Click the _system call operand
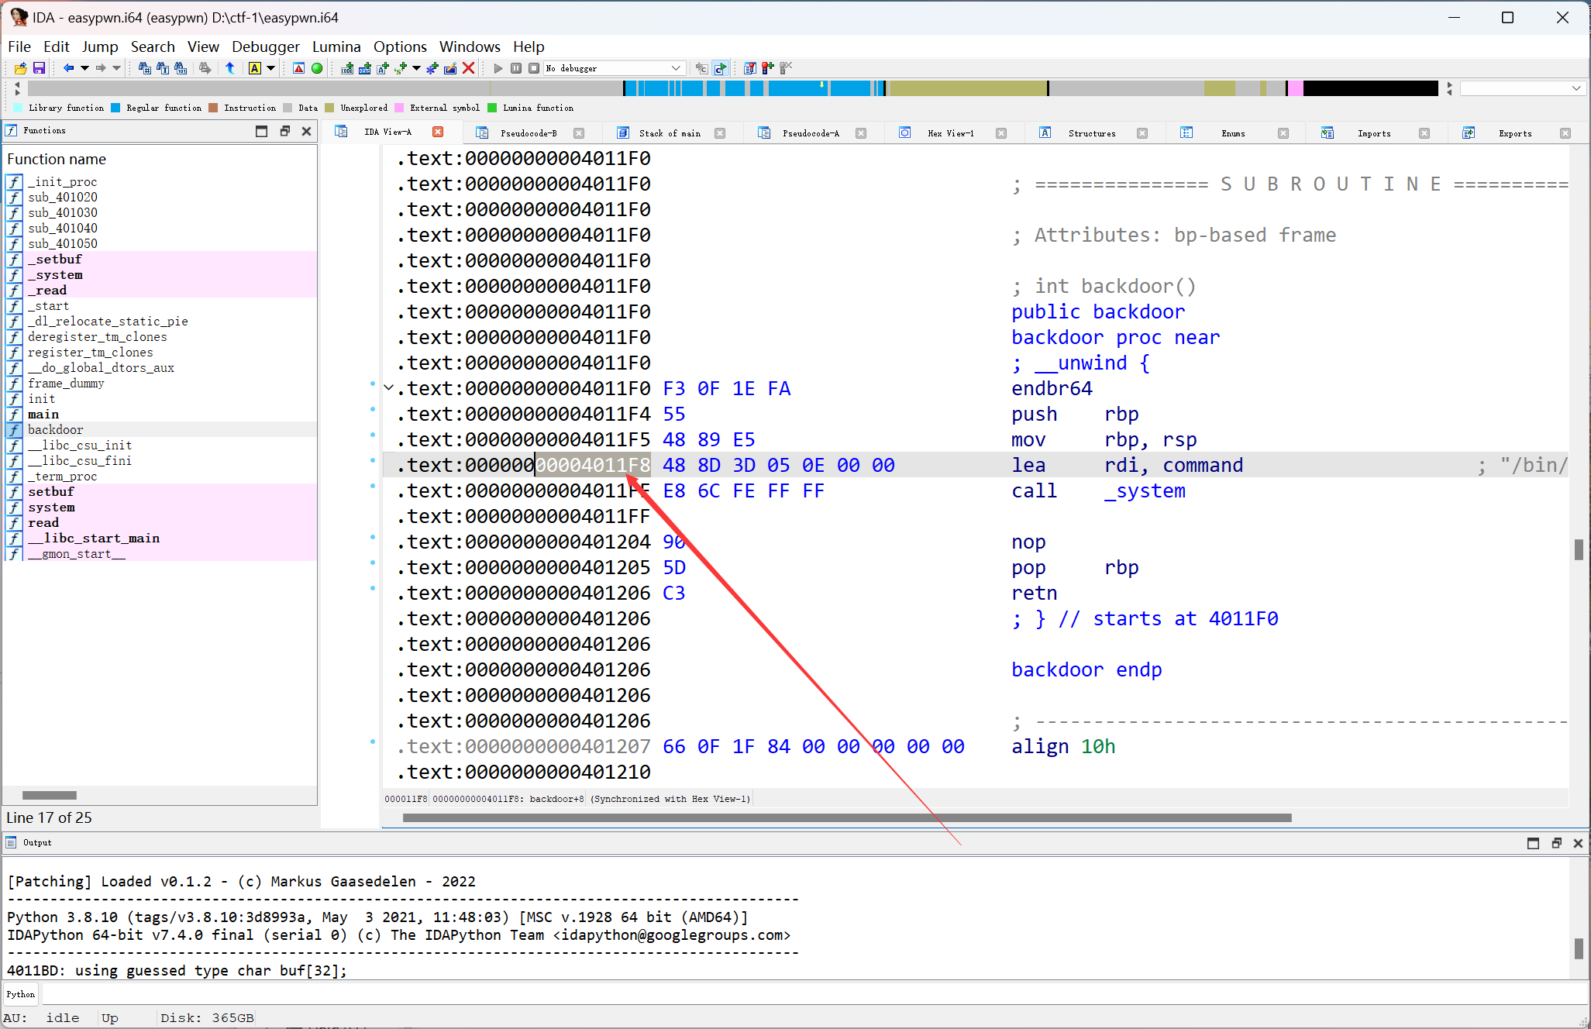 [x=1145, y=491]
